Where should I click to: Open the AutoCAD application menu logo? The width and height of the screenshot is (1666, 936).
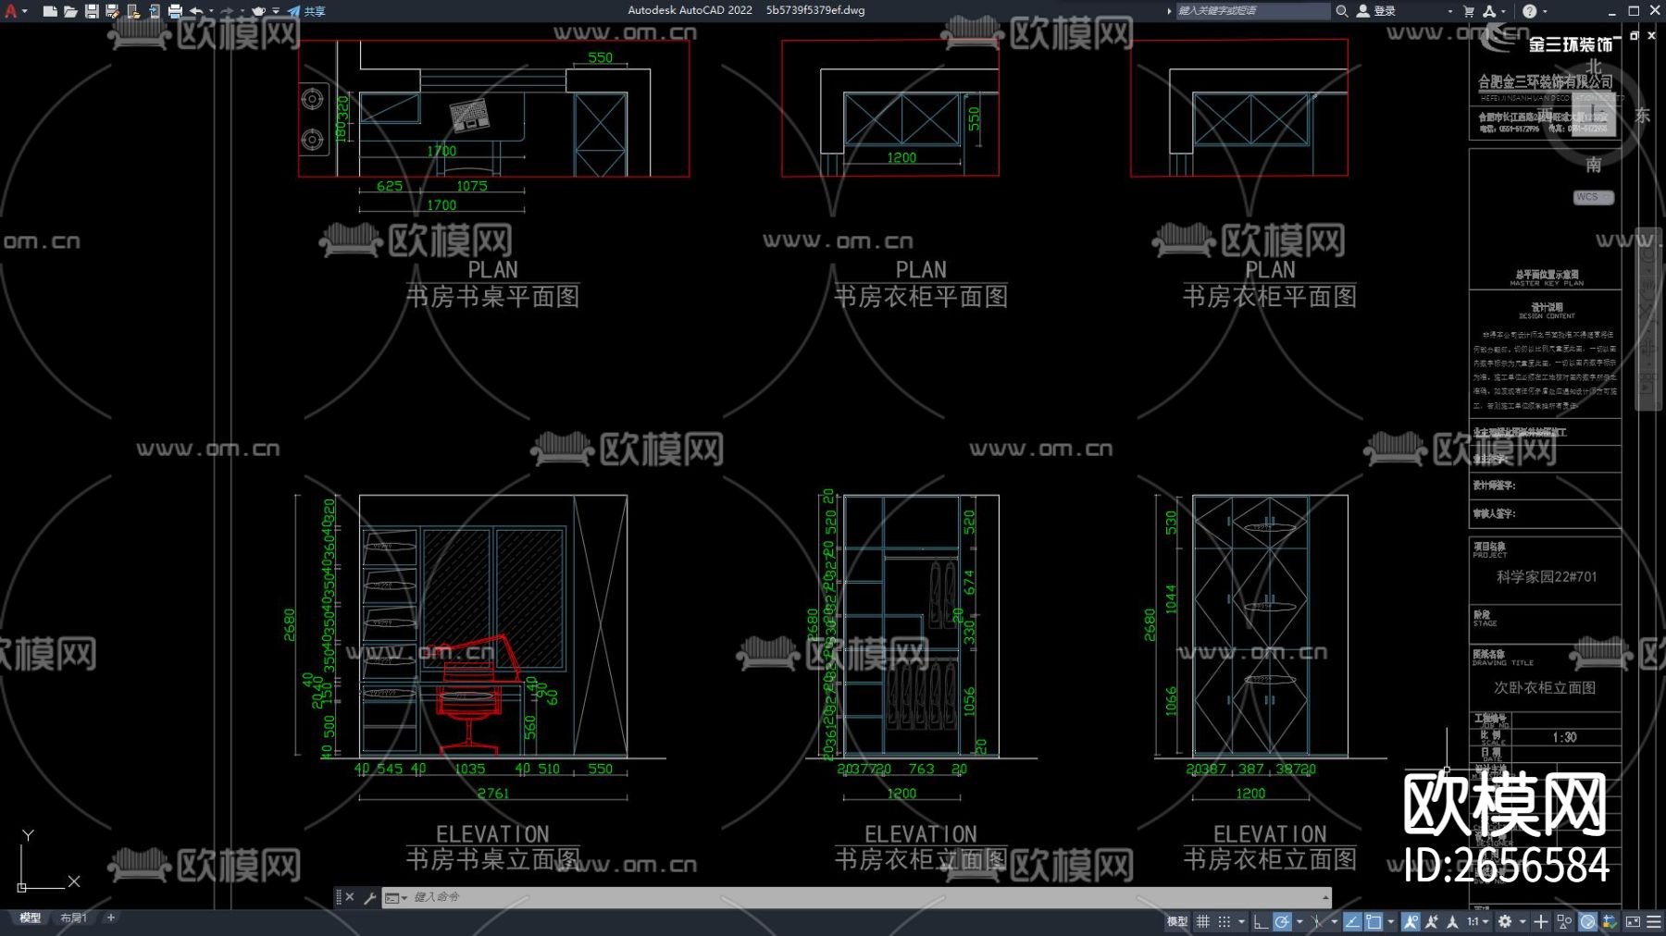(x=11, y=11)
